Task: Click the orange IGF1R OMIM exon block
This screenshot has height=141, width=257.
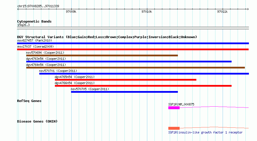Action: point(174,128)
